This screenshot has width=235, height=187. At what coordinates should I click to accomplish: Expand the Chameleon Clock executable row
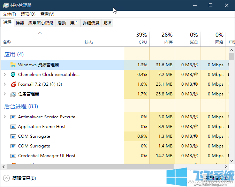point(5,74)
